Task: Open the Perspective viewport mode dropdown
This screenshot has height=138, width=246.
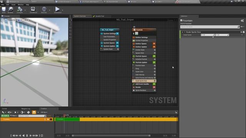Action: pos(10,20)
